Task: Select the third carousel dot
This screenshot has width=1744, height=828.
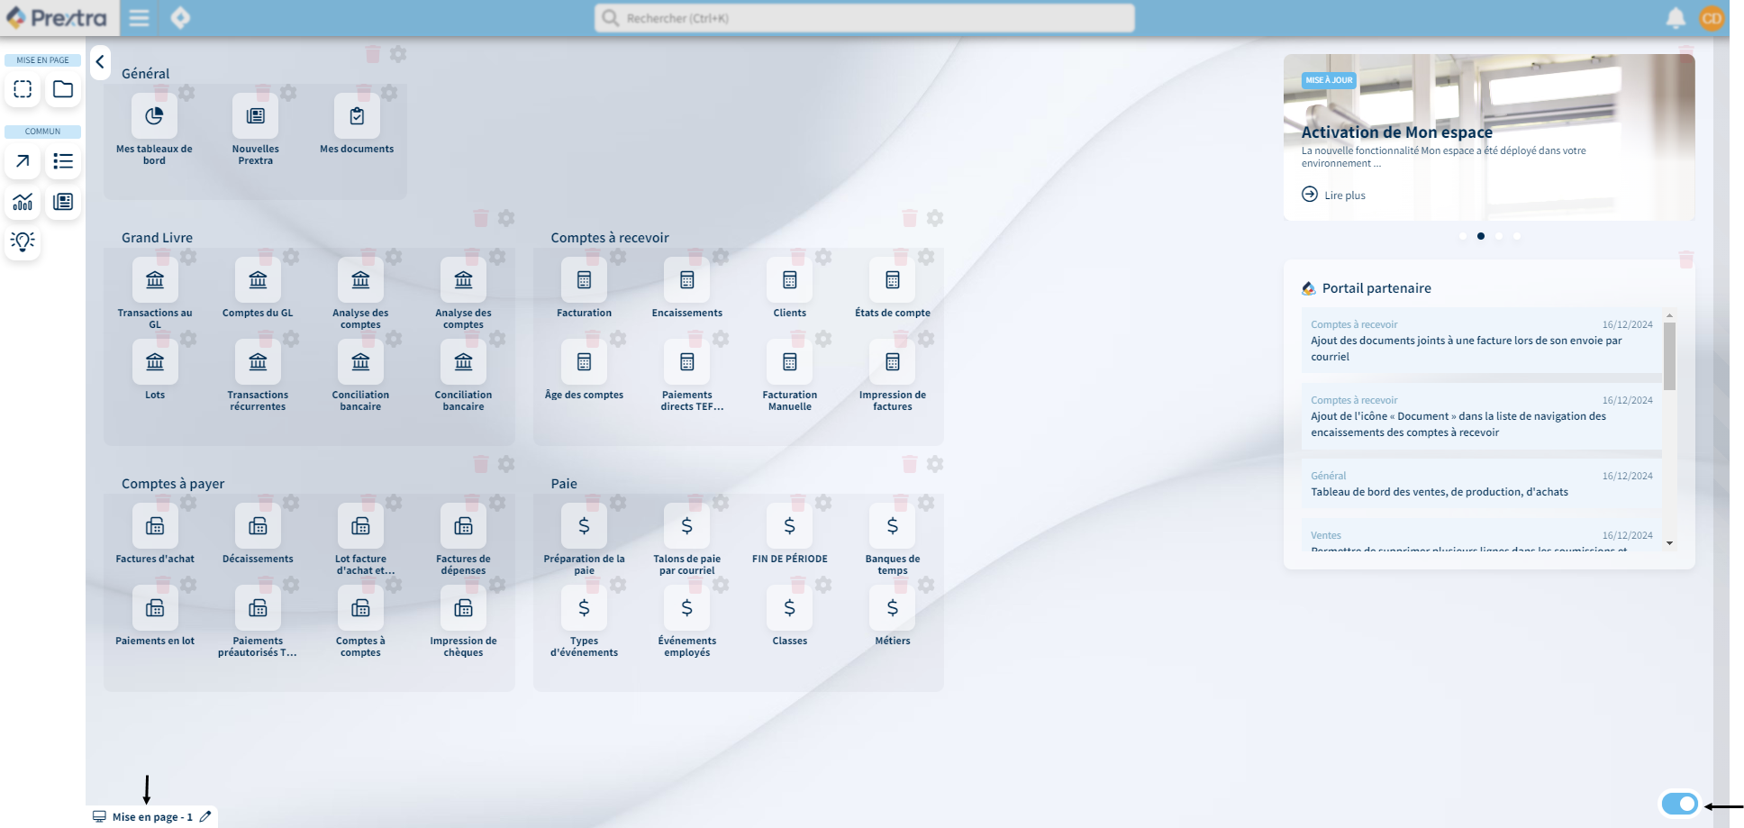Action: pyautogui.click(x=1499, y=236)
